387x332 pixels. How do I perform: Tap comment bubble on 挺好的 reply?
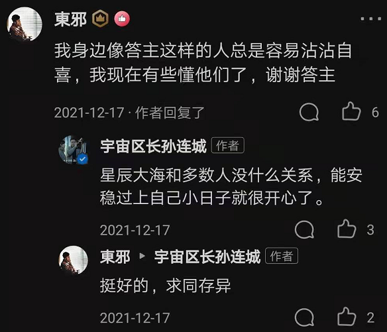pos(304,317)
